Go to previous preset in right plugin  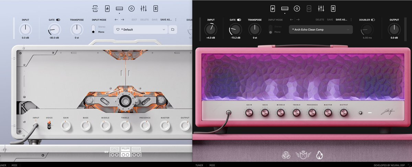coord(291,20)
